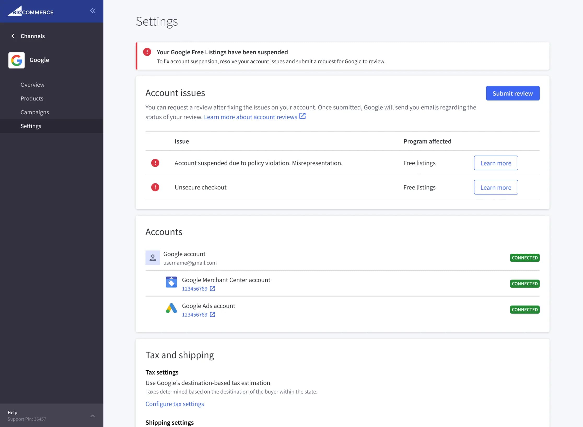The image size is (583, 427).
Task: Learn more about Unsecure checkout
Action: tap(496, 187)
